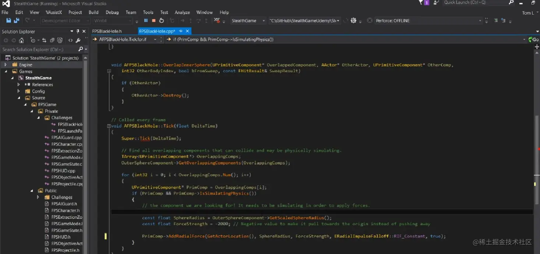Open the VAssistX menu
Screen dimensions: 540x254
pos(53,12)
